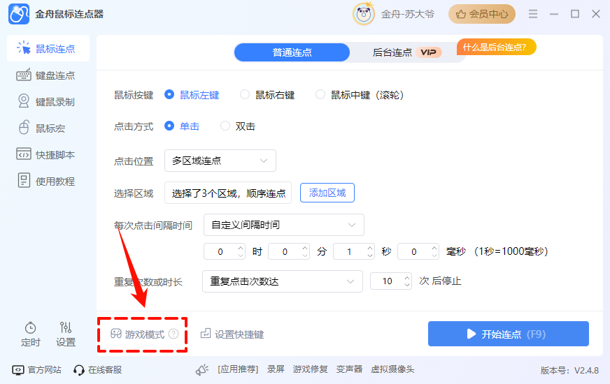Increase the seconds (秒) stepper value
The width and height of the screenshot is (610, 384).
[x=370, y=247]
